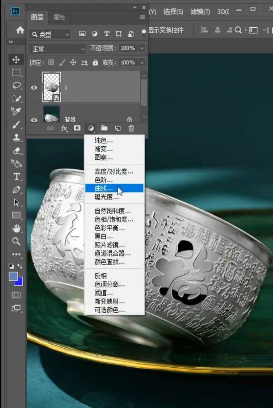Viewport: 273px width, 408px height.
Task: Filter layers by shape layer icon
Action: [x=118, y=34]
